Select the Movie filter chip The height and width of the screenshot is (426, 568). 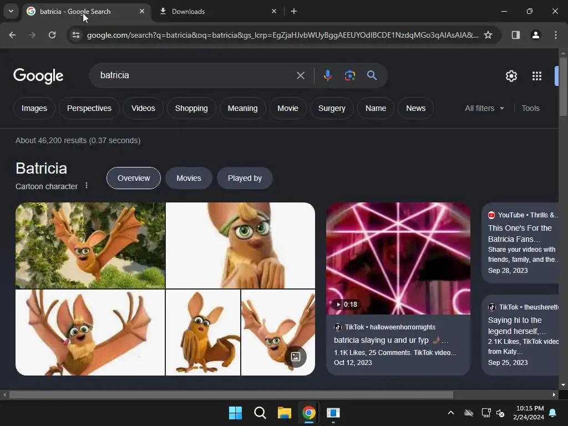pos(288,108)
